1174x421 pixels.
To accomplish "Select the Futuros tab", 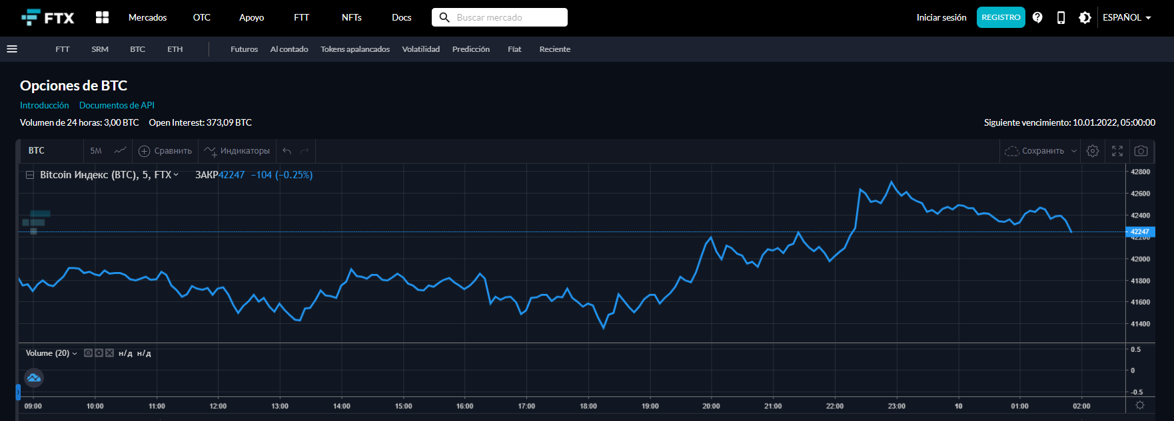I will click(x=244, y=49).
